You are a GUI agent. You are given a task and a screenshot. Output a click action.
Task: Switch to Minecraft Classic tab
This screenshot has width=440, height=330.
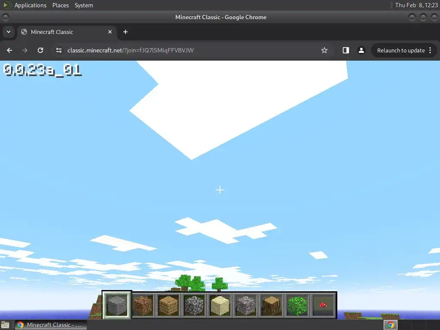click(x=67, y=32)
